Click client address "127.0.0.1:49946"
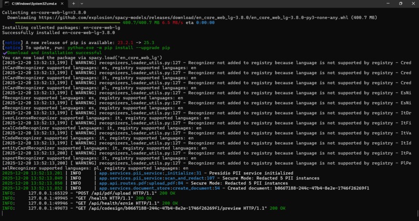The image size is (419, 221). (x=48, y=203)
